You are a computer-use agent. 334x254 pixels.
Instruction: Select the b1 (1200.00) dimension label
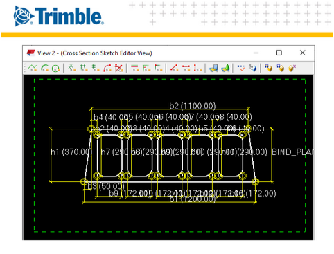click(x=193, y=199)
